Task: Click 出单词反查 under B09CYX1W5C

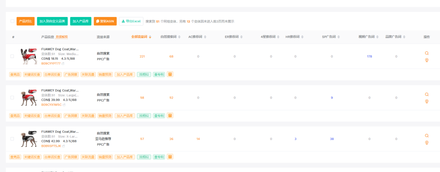Action: [53, 116]
